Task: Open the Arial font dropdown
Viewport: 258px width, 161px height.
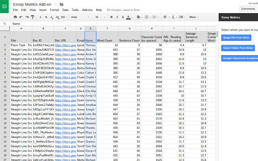Action: click(x=80, y=17)
